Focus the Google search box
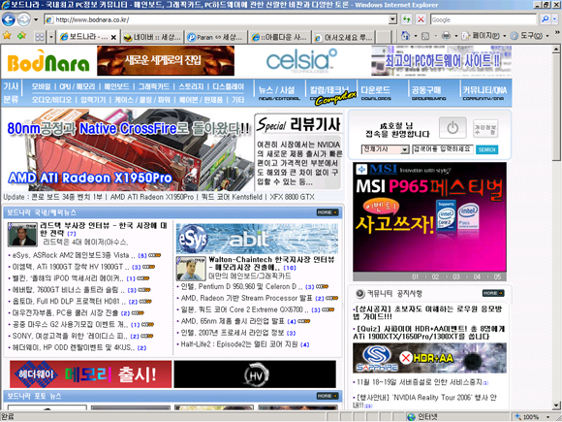Viewport: 562px width, 422px height. click(484, 19)
